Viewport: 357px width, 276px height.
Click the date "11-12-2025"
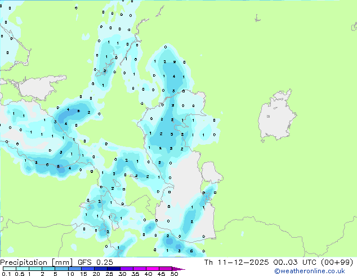(x=243, y=262)
